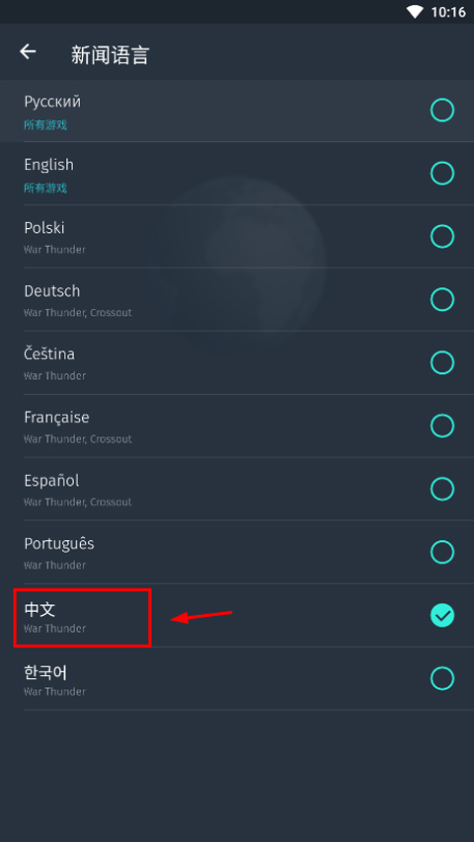
Task: Select the 한국어 radio button
Action: coord(442,679)
